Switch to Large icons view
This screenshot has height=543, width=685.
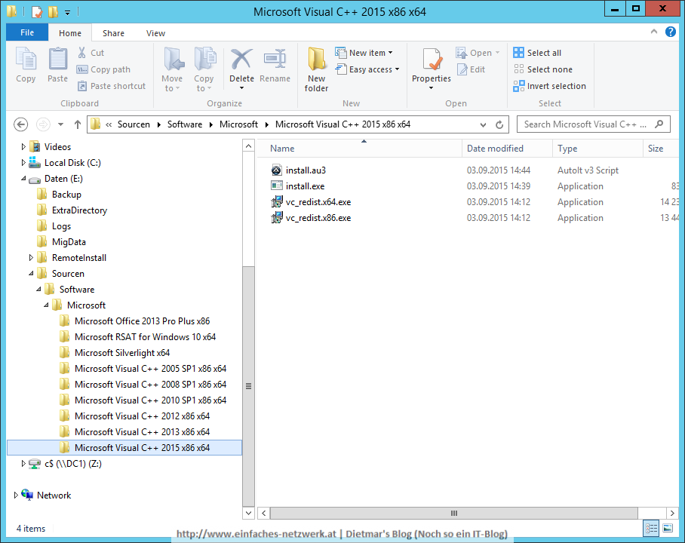pos(668,528)
